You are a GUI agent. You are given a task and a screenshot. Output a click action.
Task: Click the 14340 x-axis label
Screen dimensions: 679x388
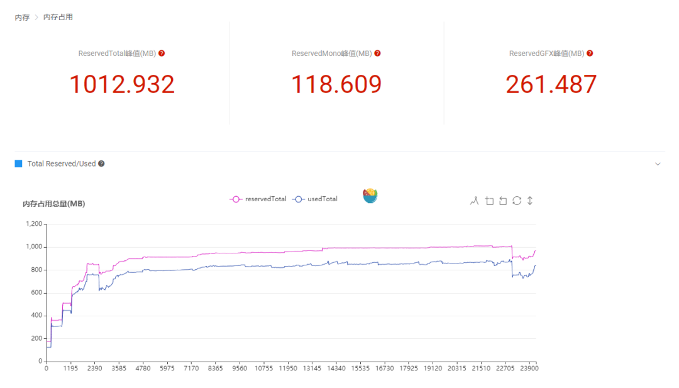(336, 369)
